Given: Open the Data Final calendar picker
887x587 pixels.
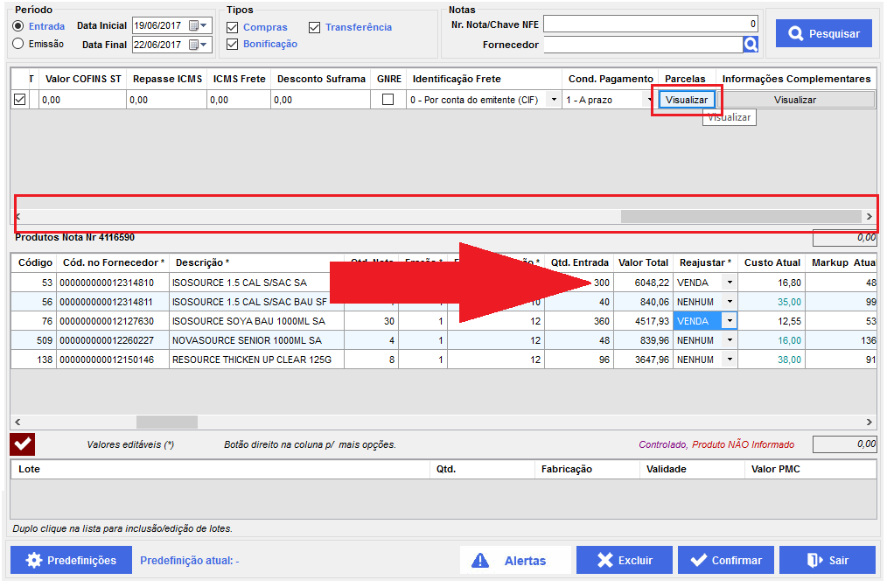Looking at the screenshot, I should (x=194, y=45).
